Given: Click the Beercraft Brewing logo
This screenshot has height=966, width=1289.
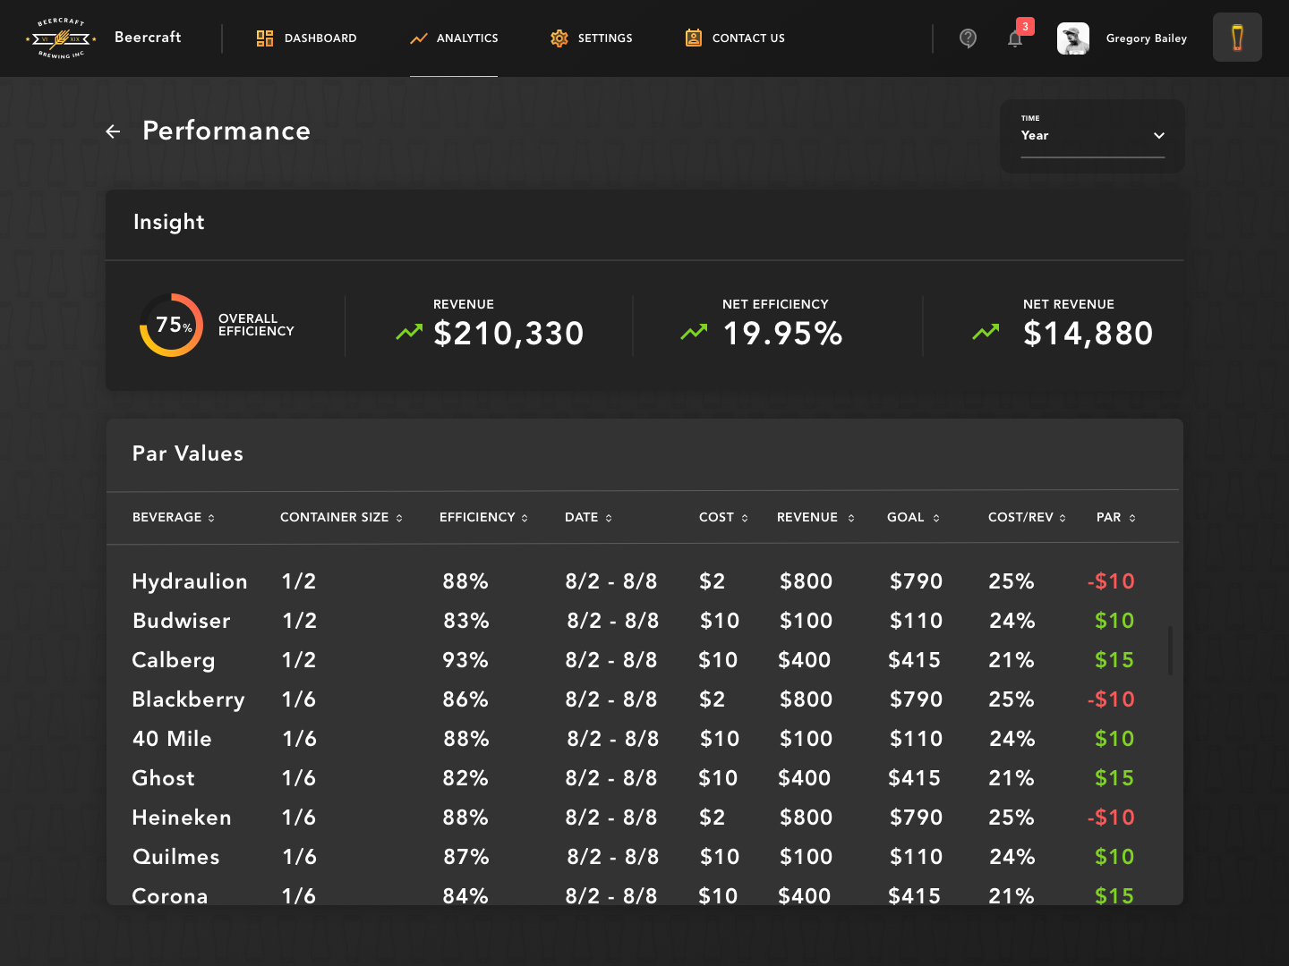Looking at the screenshot, I should (x=61, y=38).
